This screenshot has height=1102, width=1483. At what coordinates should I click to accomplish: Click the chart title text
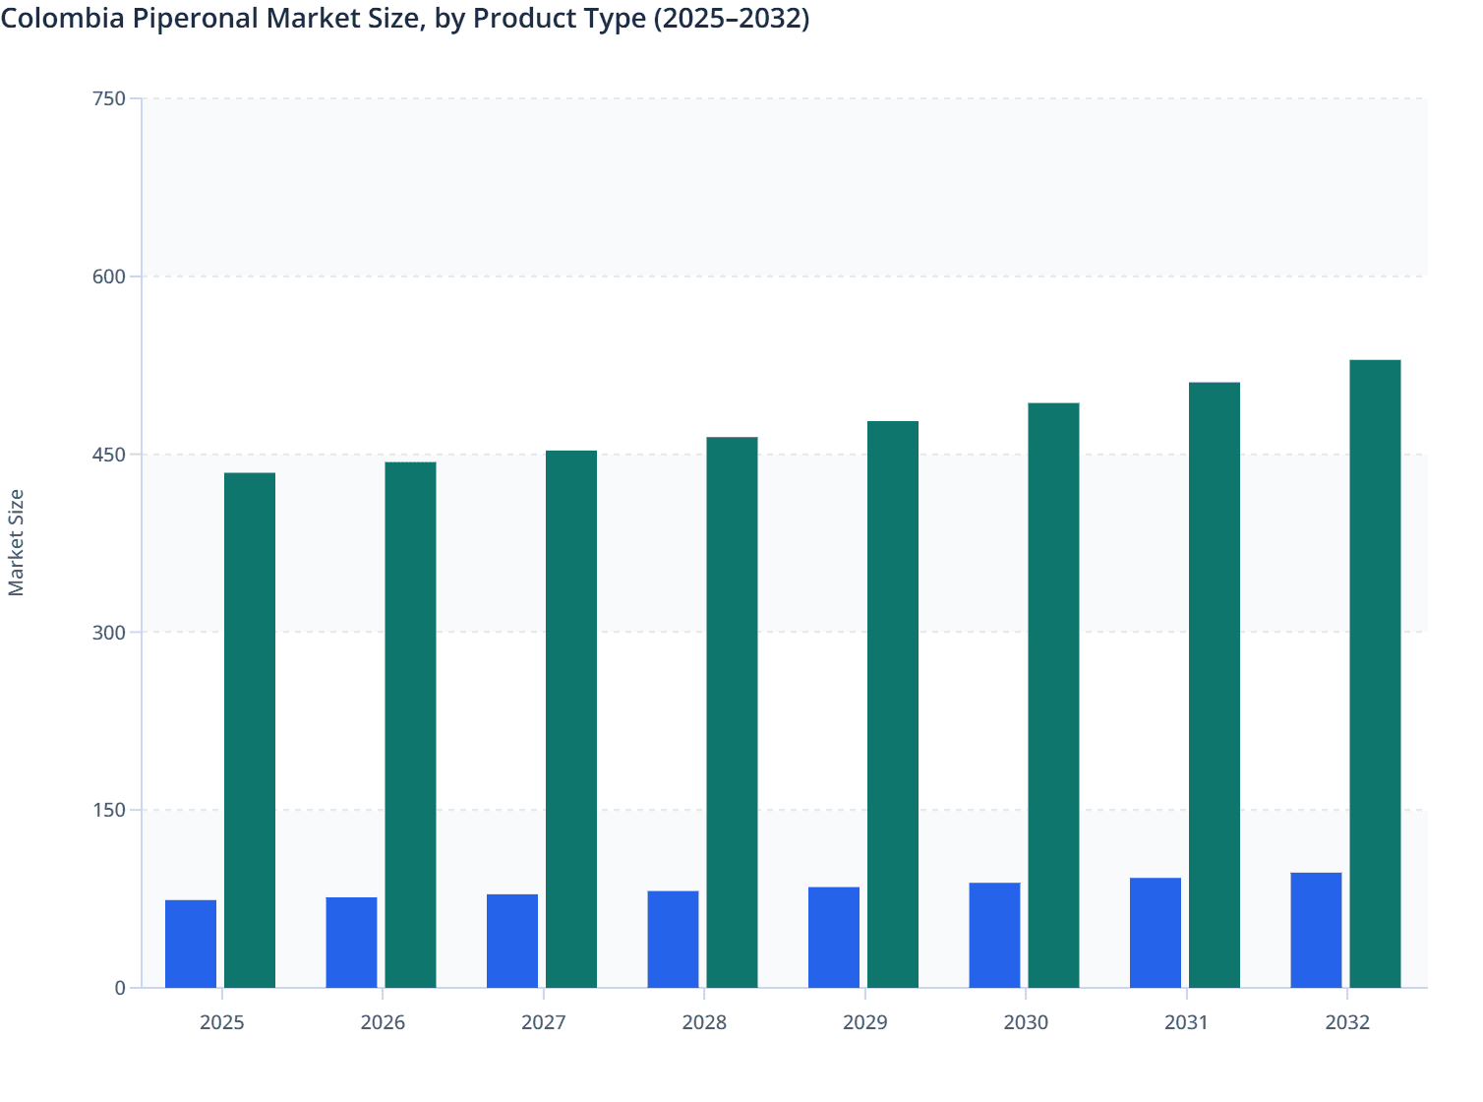(x=405, y=19)
